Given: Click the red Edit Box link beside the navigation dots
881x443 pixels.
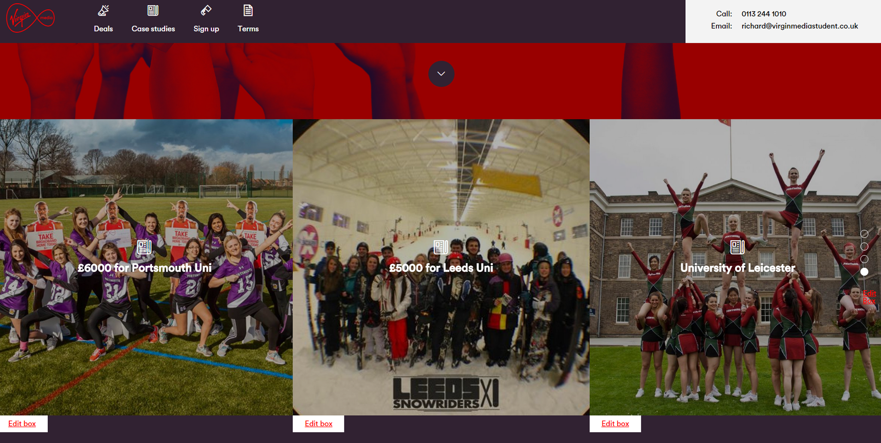Looking at the screenshot, I should [x=869, y=297].
